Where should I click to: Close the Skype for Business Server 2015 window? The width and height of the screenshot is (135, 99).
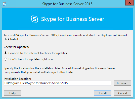pos(130,3)
